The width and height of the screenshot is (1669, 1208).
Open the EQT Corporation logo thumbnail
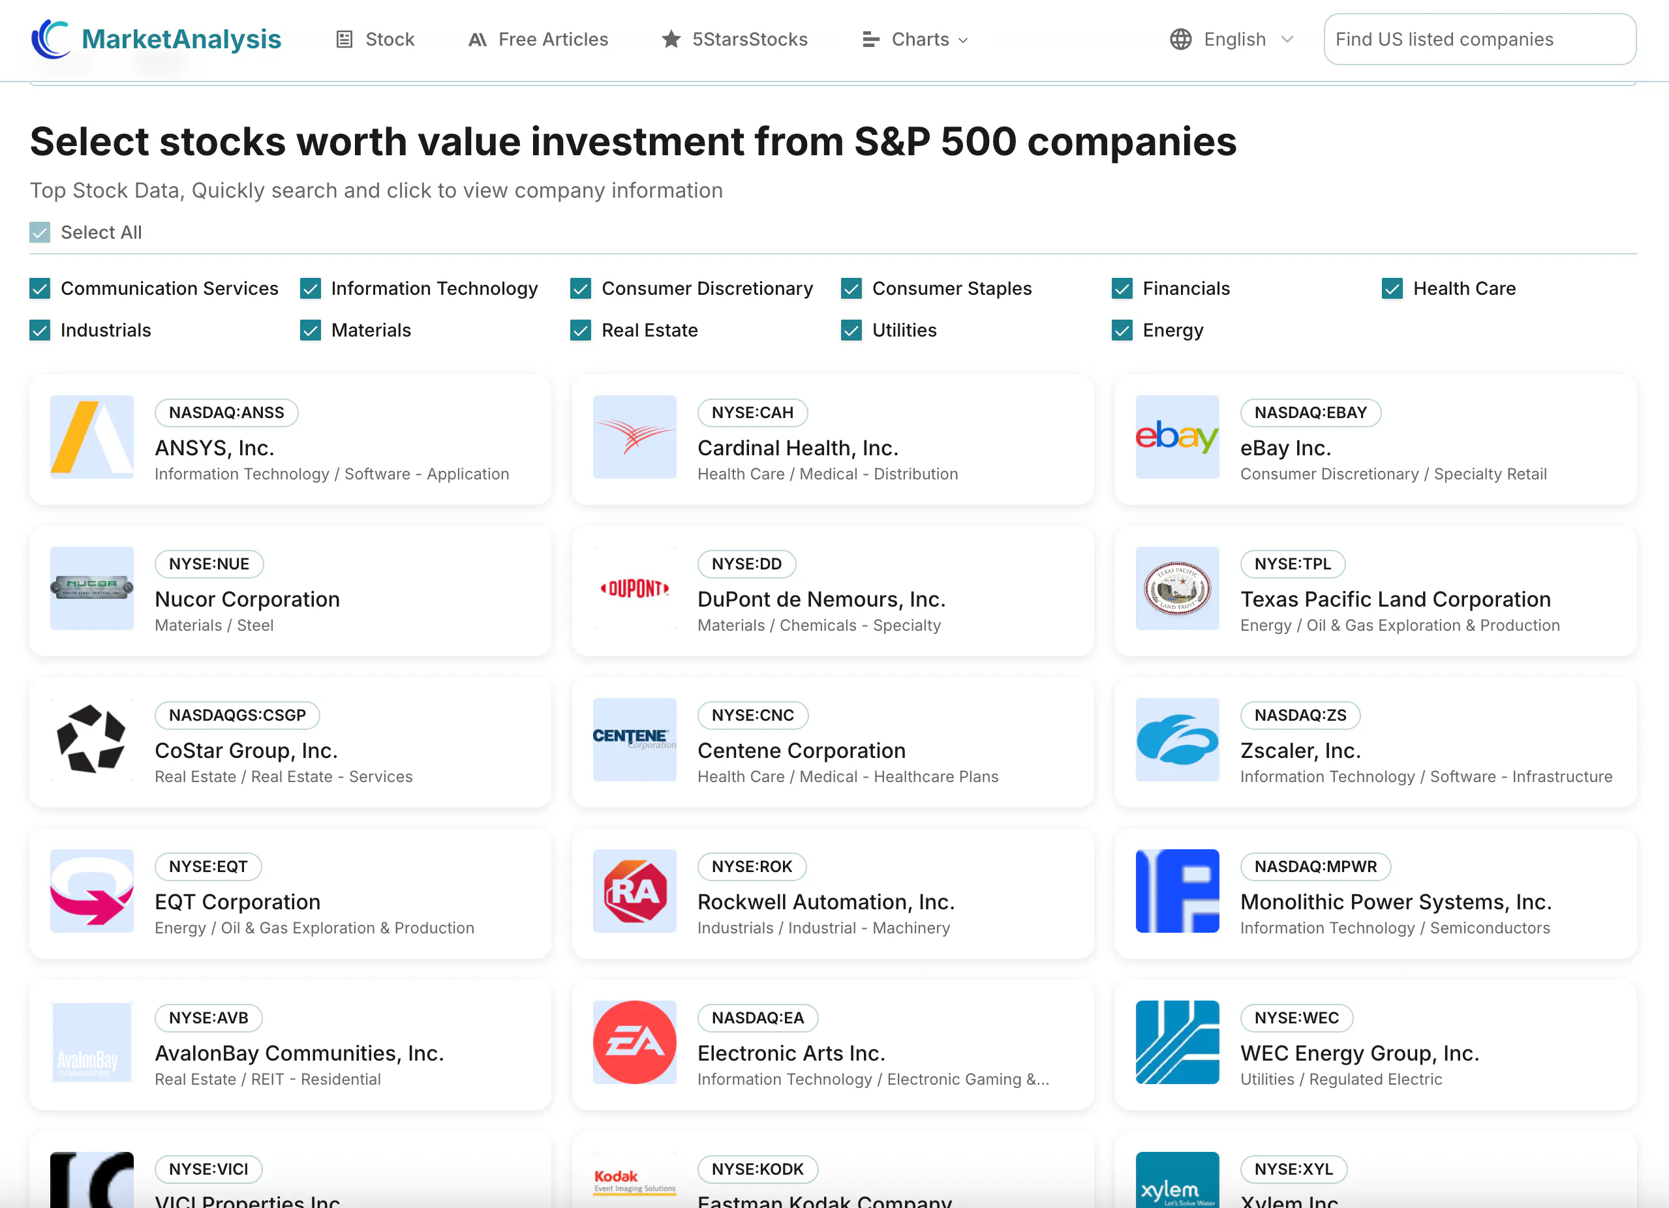pyautogui.click(x=92, y=891)
